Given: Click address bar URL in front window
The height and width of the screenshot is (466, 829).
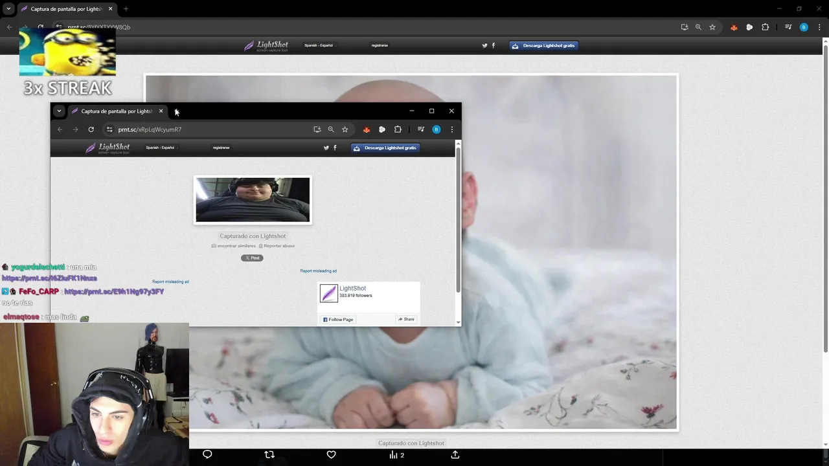Looking at the screenshot, I should click(x=150, y=129).
